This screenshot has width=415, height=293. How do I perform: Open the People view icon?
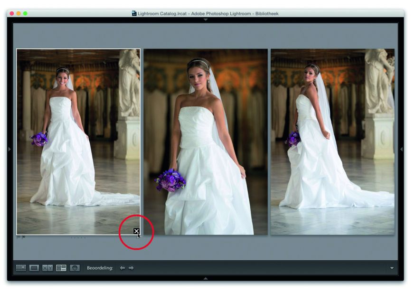click(75, 268)
